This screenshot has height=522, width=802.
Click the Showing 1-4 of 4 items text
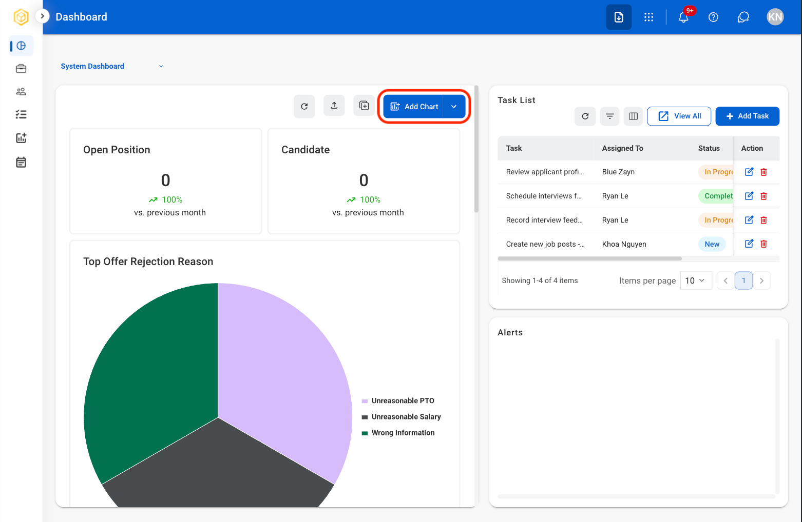click(x=540, y=280)
